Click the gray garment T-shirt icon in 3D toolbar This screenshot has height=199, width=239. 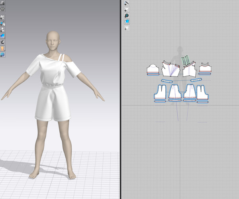pos(2,9)
